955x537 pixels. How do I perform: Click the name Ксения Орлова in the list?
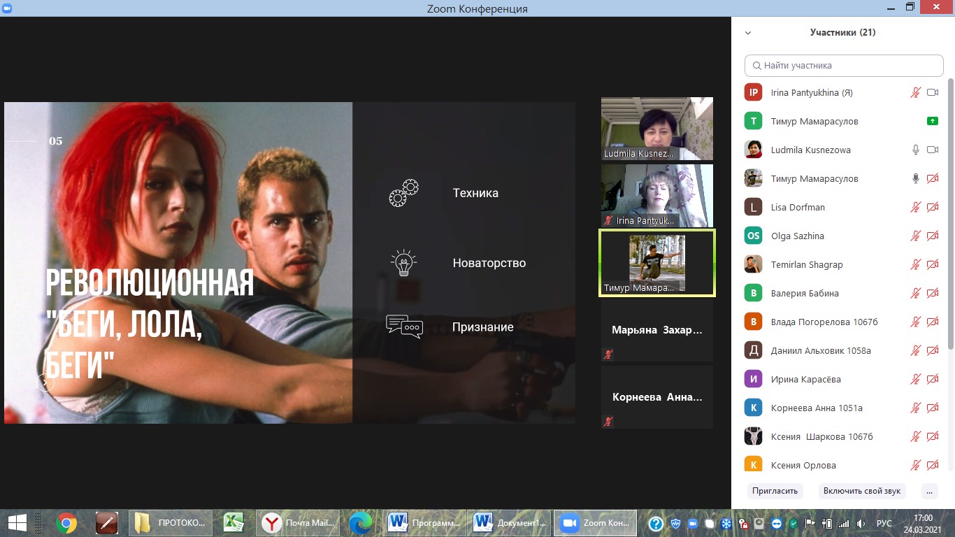click(x=803, y=465)
